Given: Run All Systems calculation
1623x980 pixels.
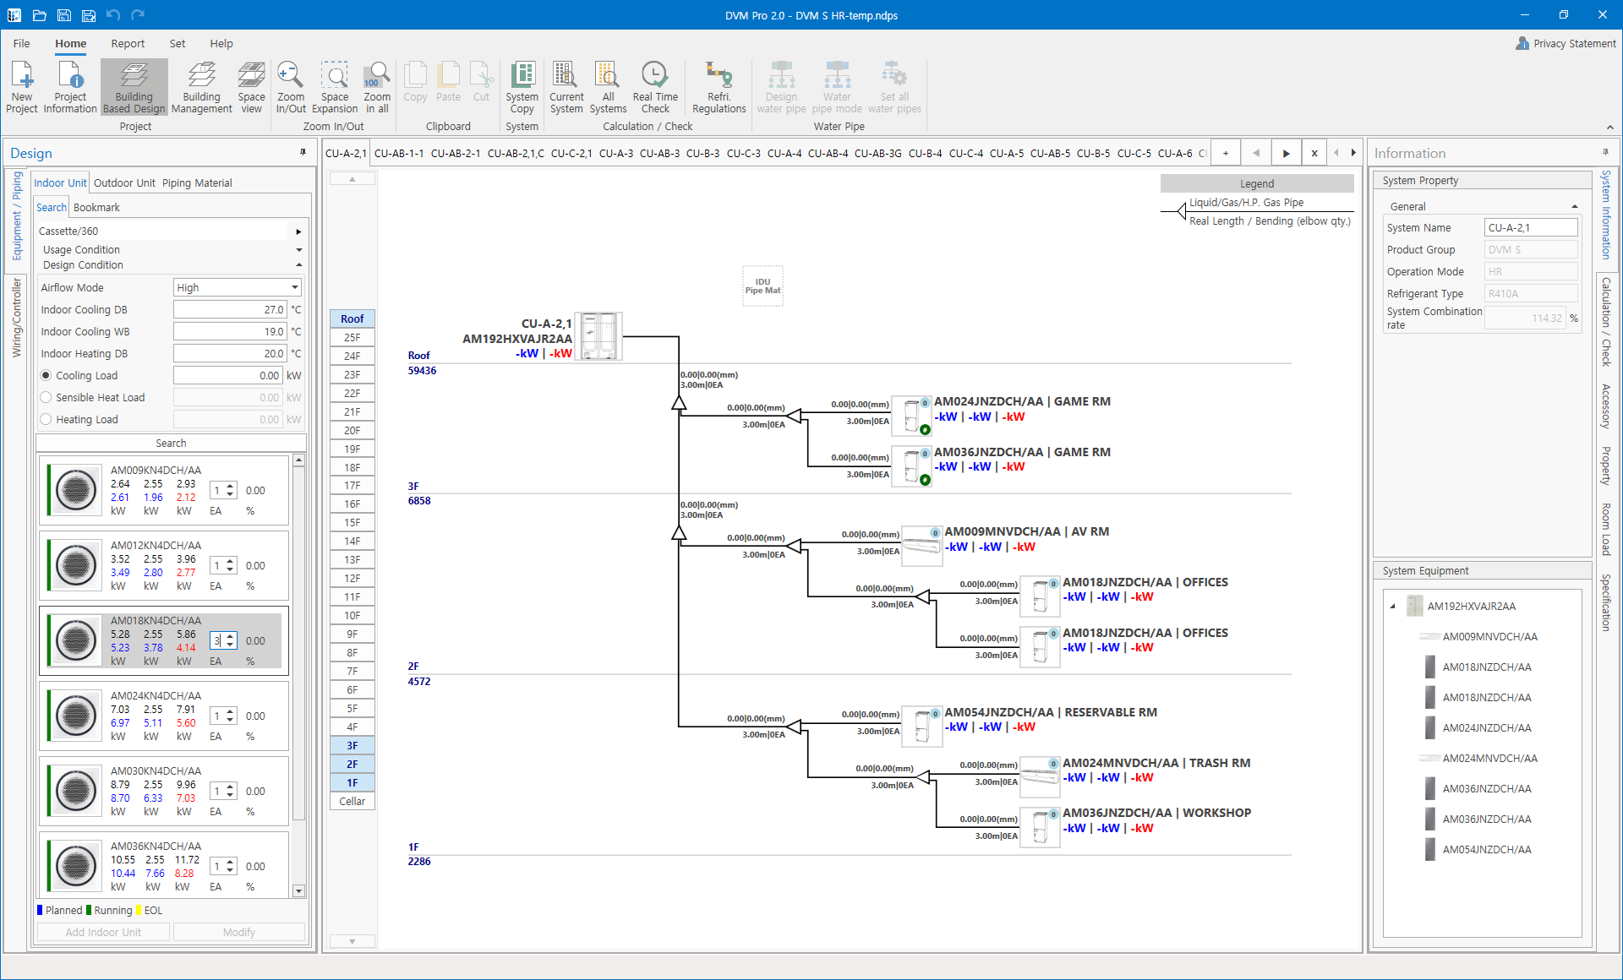Looking at the screenshot, I should (608, 87).
